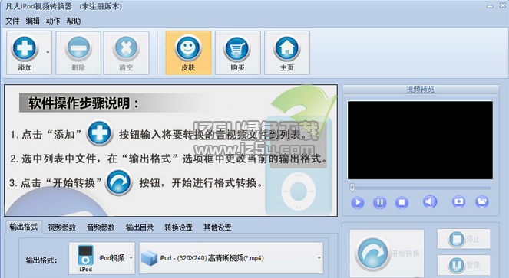Open the iPod视频 device dropdown
This screenshot has height=278, width=509.
(x=131, y=258)
